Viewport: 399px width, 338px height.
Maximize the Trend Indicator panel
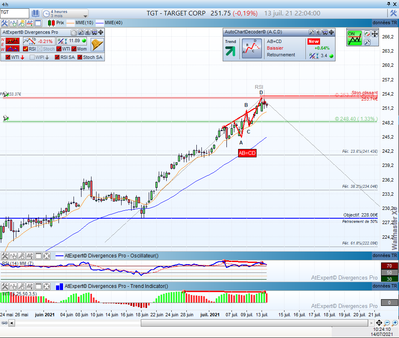38,286
